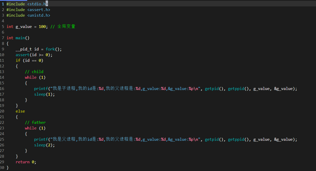Click line number 27 in the gutter

pyautogui.click(x=2, y=151)
